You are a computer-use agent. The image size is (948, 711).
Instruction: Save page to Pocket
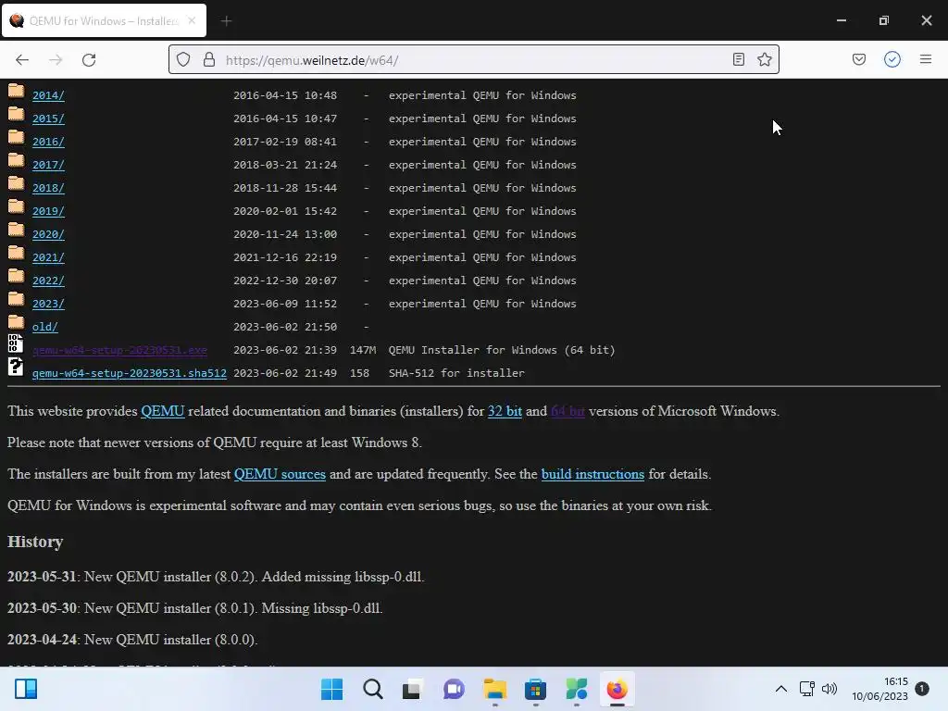[858, 59]
